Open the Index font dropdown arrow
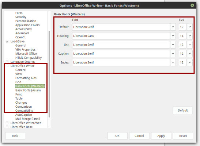The width and height of the screenshot is (200, 146). (173, 62)
